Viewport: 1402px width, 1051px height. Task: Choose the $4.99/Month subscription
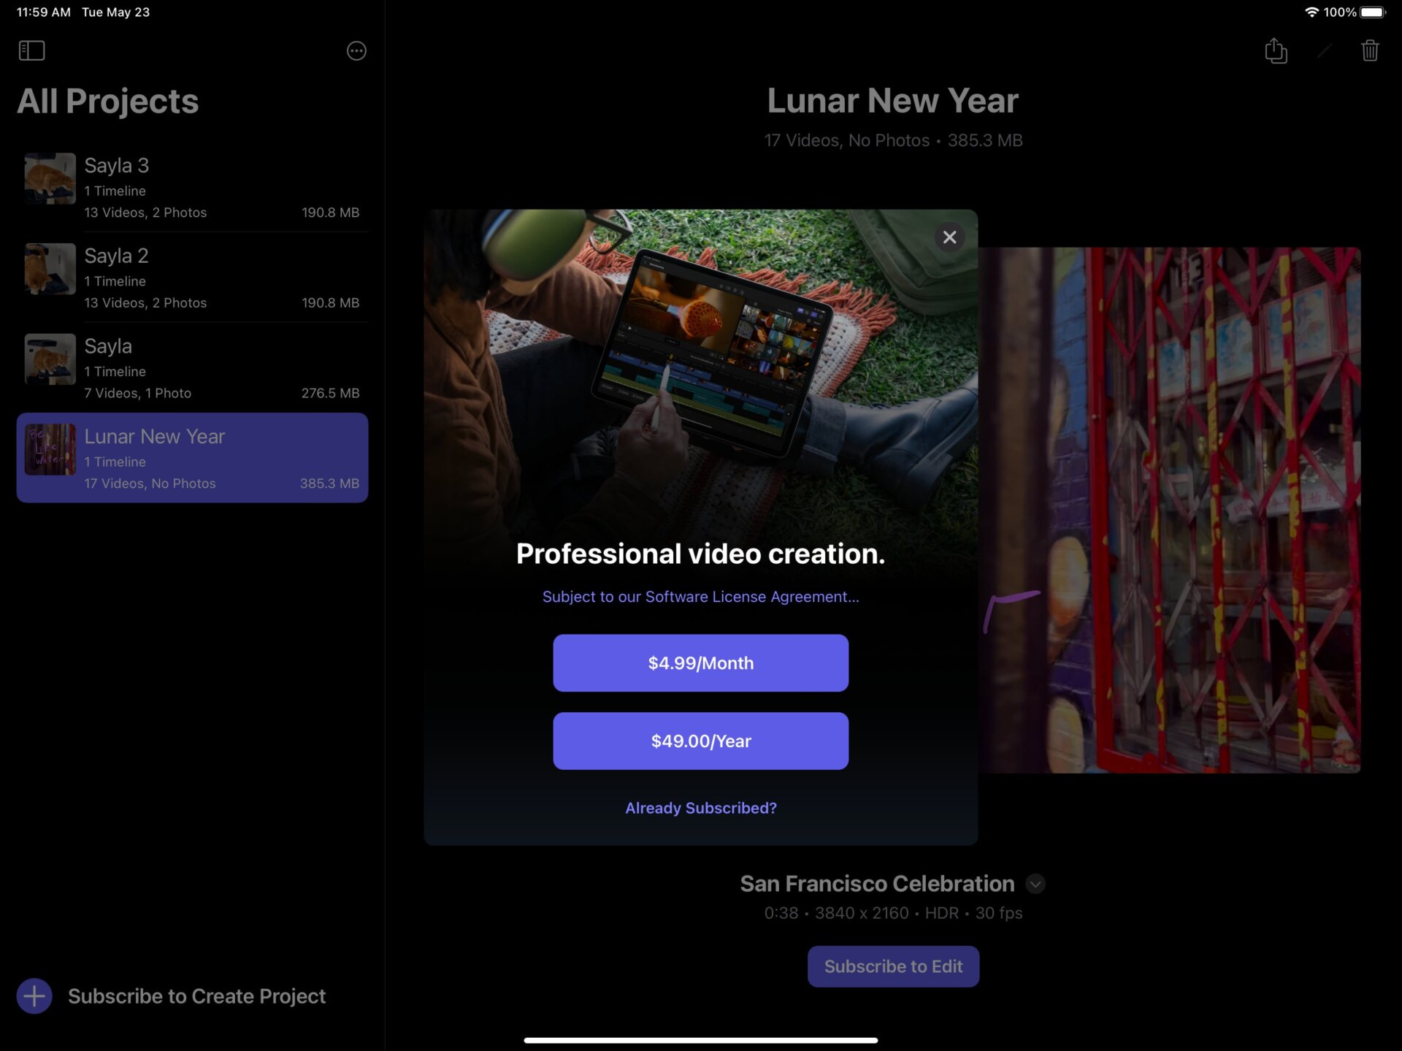(700, 663)
